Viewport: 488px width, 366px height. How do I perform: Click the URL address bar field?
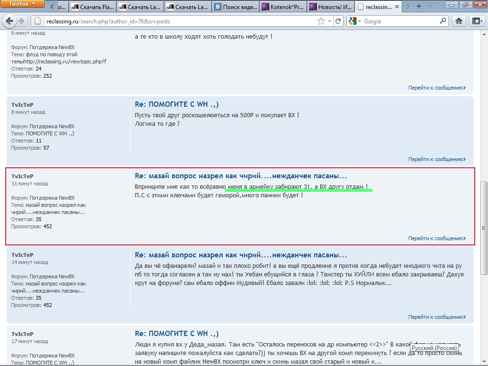point(176,21)
